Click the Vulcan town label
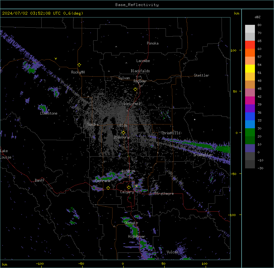 [172, 252]
